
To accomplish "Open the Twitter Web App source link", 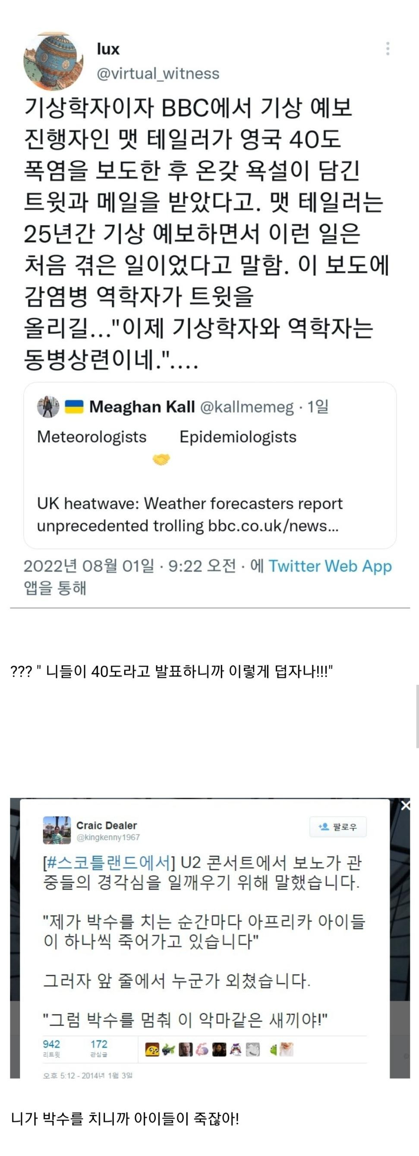I will coord(330,566).
